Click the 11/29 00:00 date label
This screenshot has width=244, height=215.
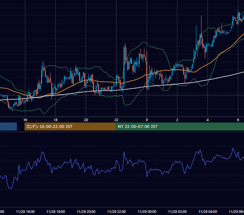(147, 211)
